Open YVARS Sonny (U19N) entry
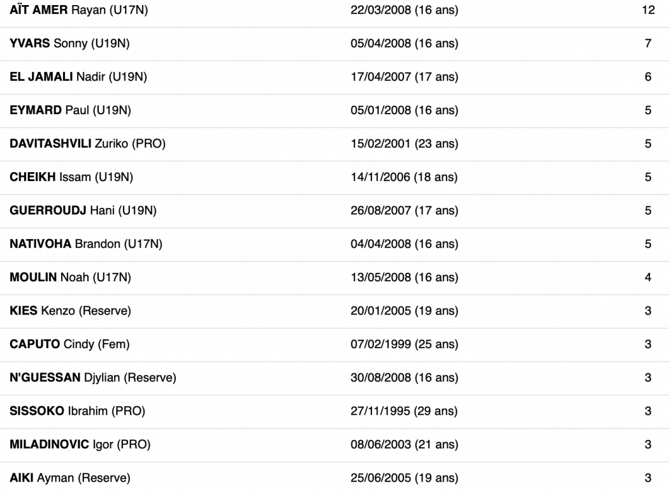This screenshot has height=493, width=669. pos(69,43)
